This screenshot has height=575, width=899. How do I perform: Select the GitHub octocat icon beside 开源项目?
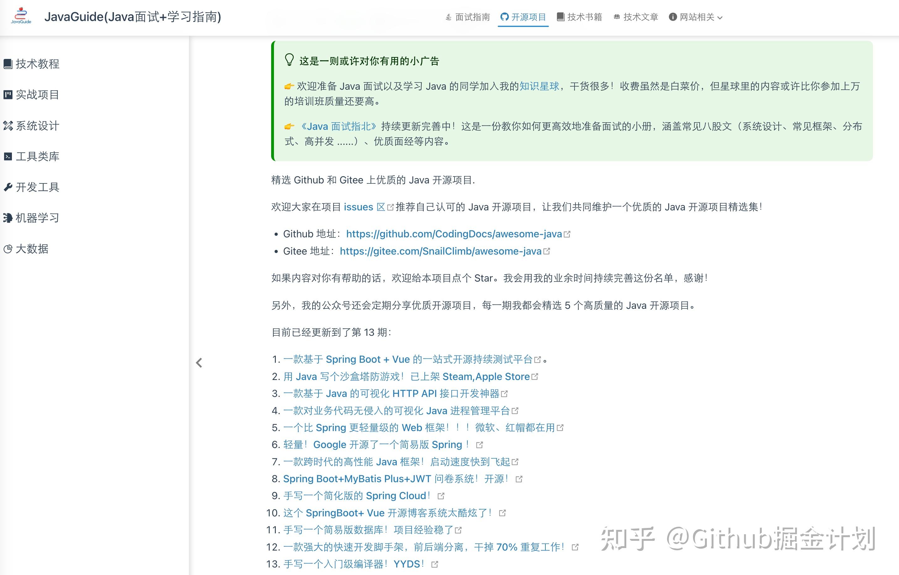505,17
